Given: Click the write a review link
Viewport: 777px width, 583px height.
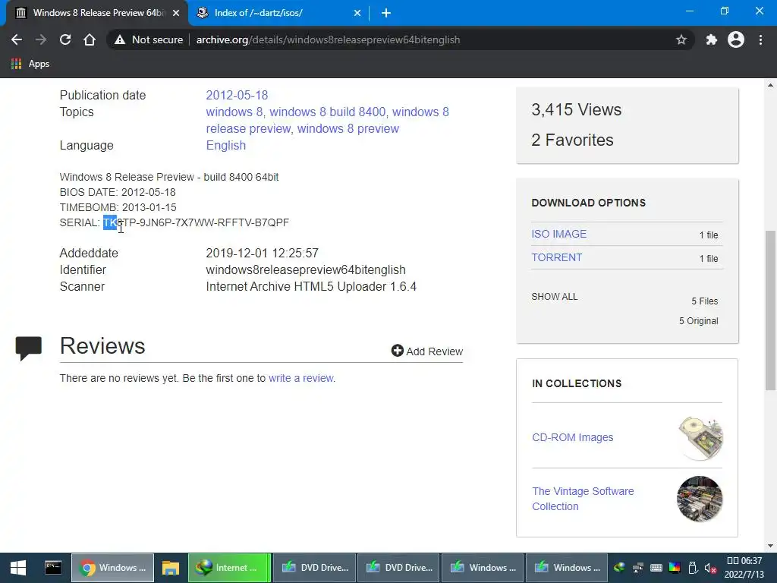Looking at the screenshot, I should coord(301,378).
